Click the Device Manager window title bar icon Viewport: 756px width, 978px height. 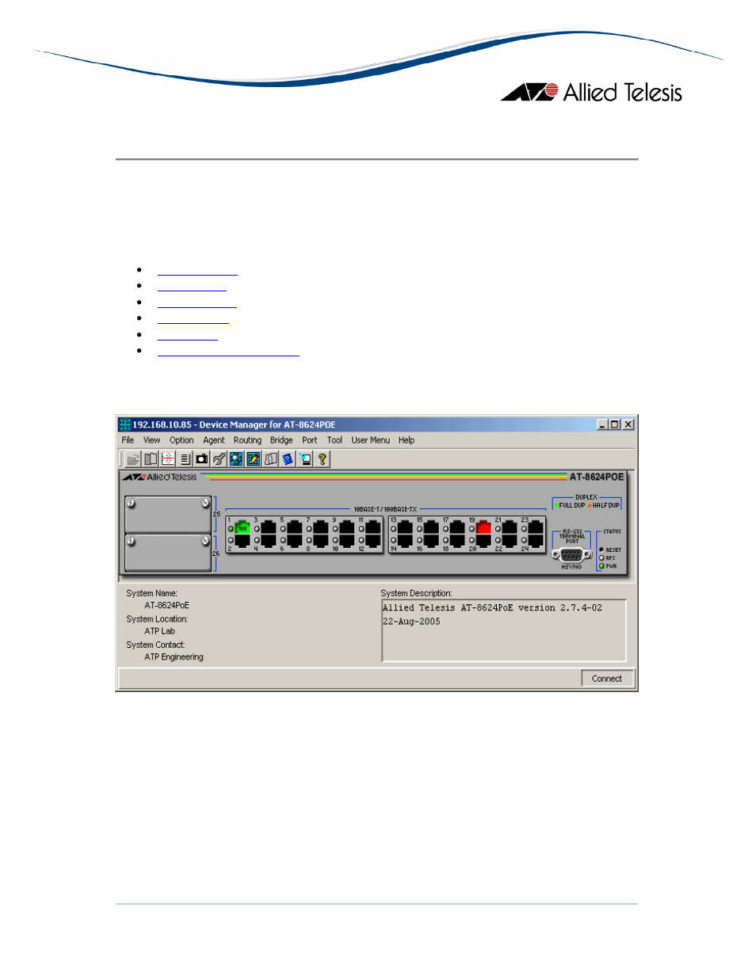click(x=125, y=424)
